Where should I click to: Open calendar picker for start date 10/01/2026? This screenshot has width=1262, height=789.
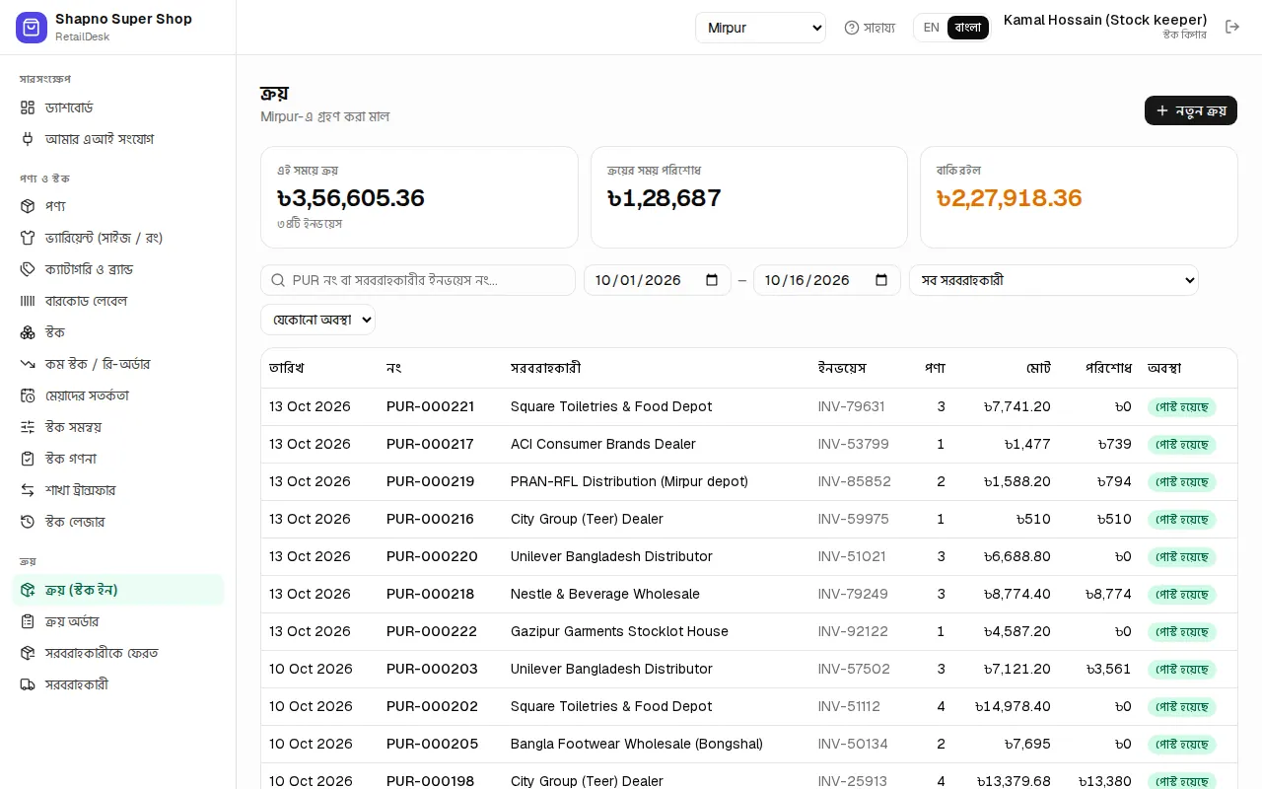[x=712, y=280]
